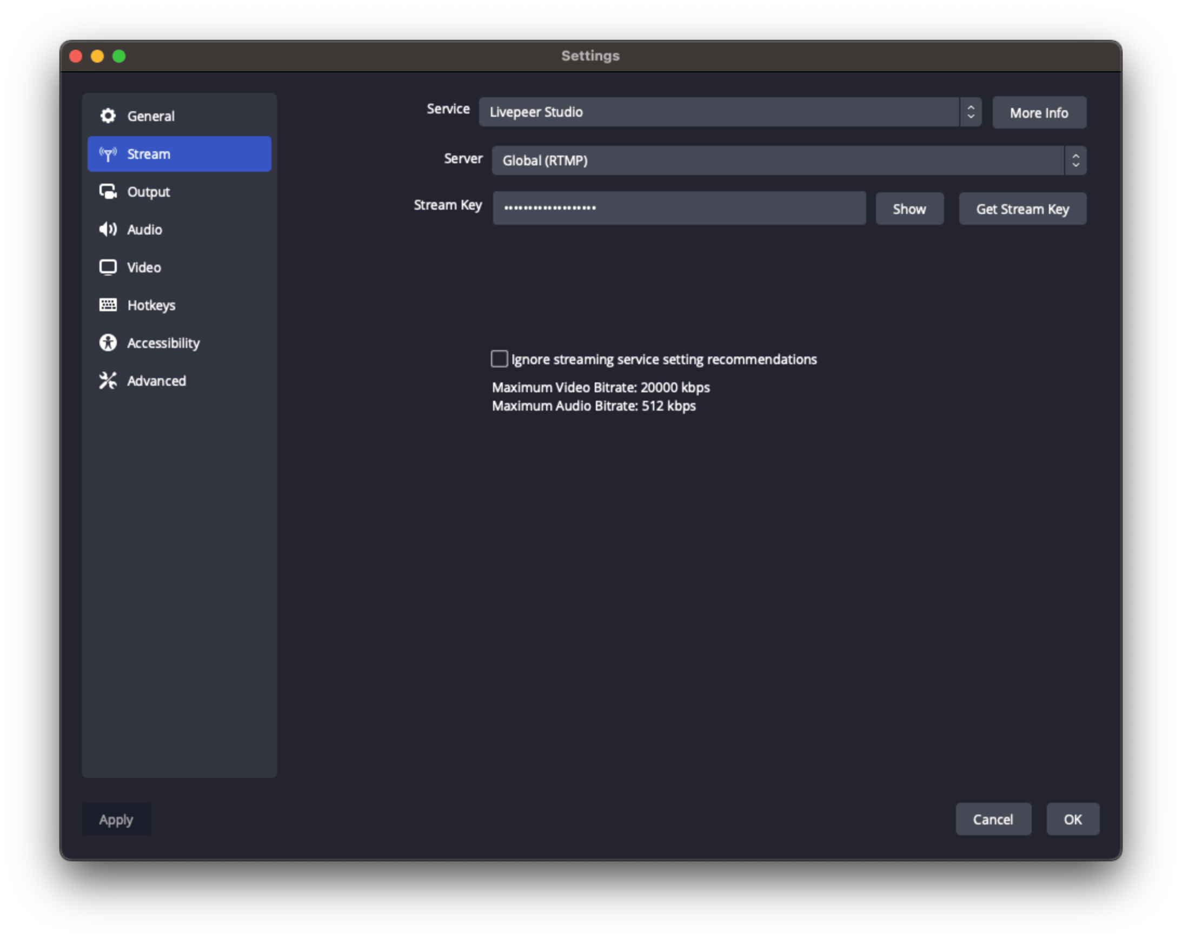Click the Output icon in sidebar
The height and width of the screenshot is (940, 1182).
click(108, 192)
